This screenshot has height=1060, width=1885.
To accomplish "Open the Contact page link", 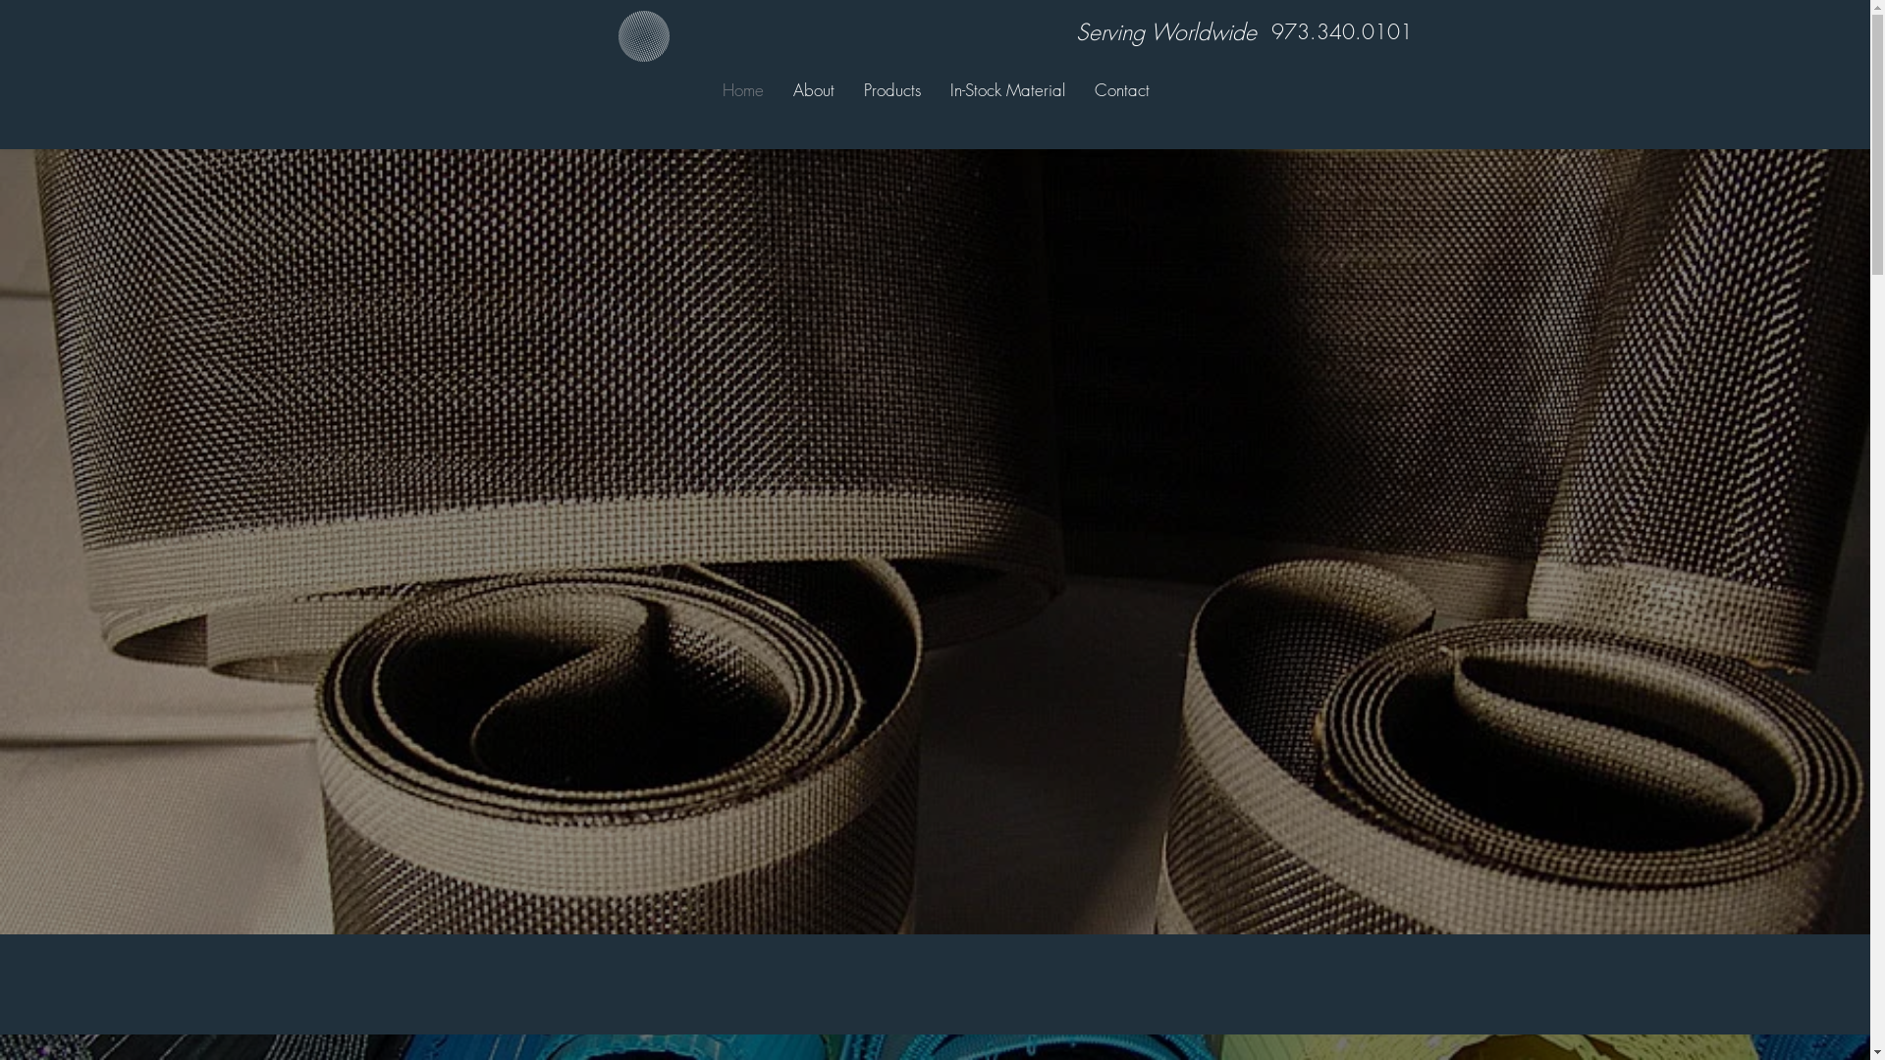I will [1121, 90].
